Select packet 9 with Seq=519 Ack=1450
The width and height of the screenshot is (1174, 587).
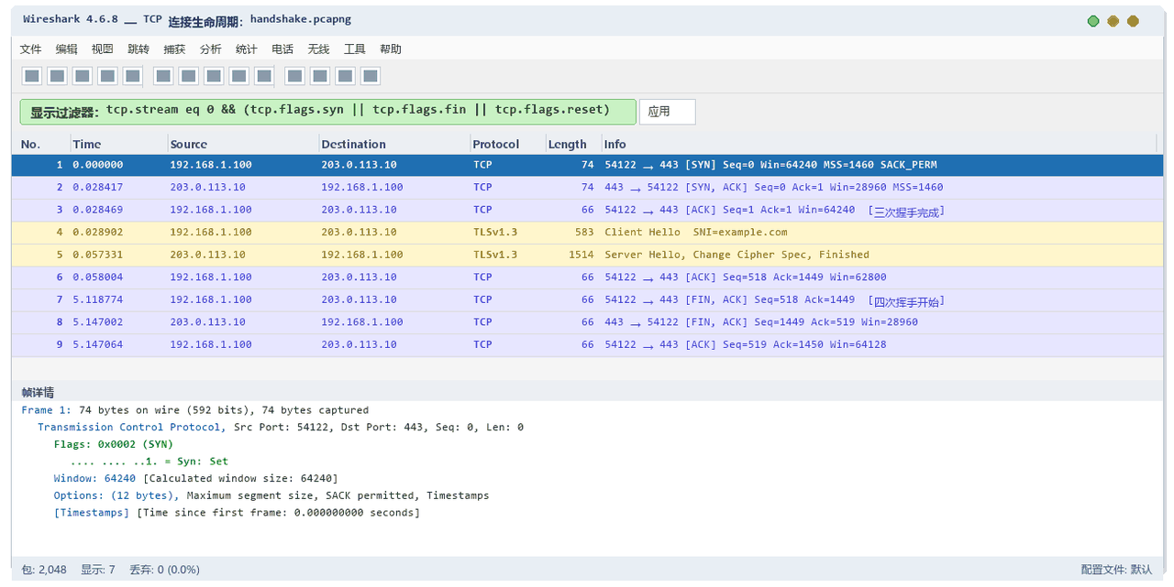[587, 344]
